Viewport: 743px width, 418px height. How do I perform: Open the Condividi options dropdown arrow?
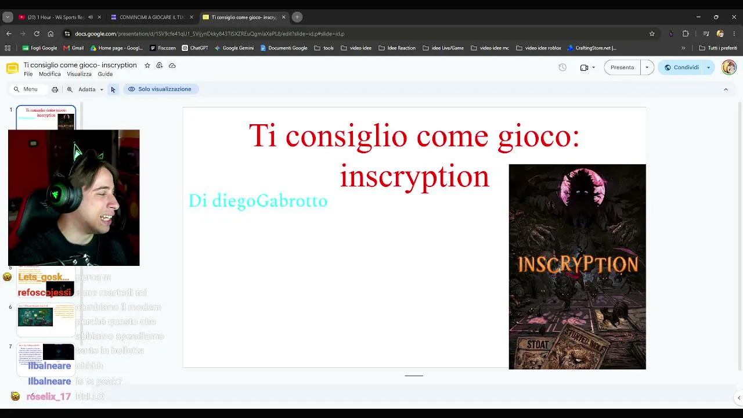[708, 67]
